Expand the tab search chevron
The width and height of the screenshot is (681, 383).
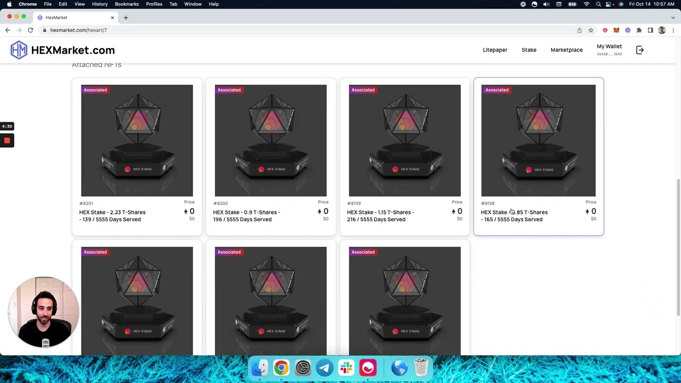673,18
